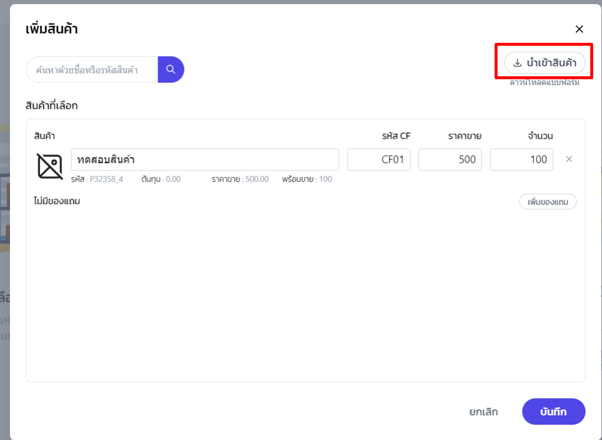This screenshot has height=440, width=602.
Task: Click the พร้อมขาย : 100 stock label
Action: click(x=306, y=179)
